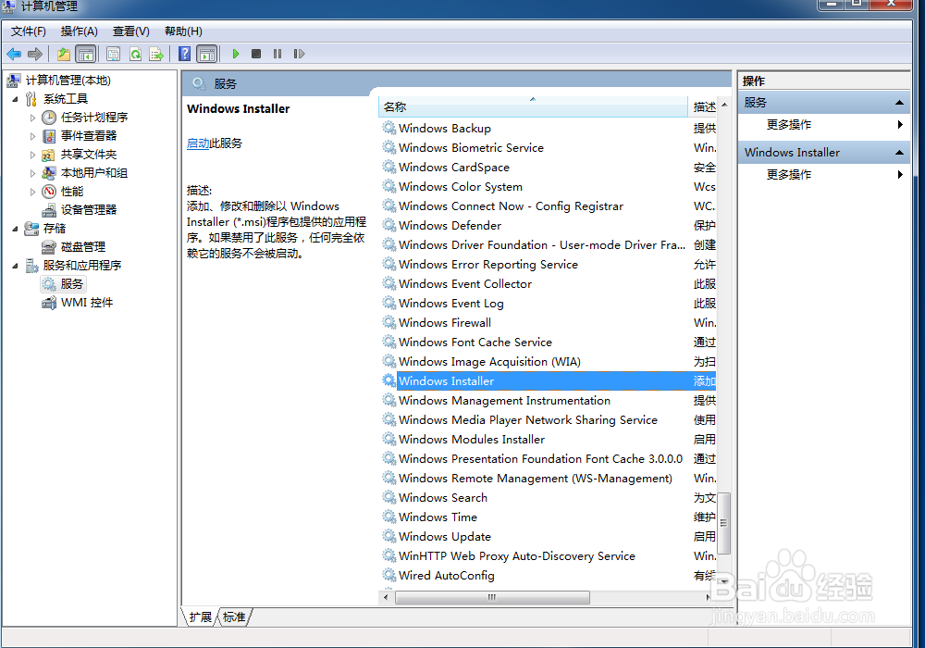
Task: Click the gear icon of Windows Defender
Action: 388,226
